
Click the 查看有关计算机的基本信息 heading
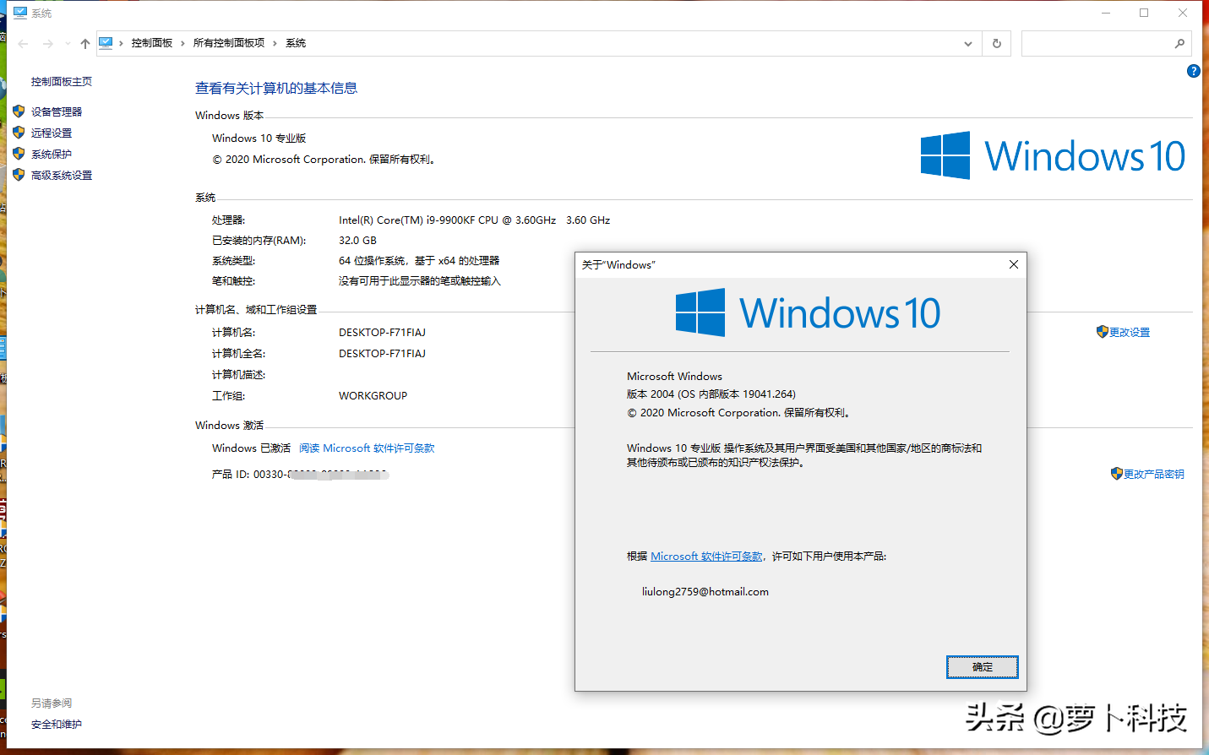click(276, 88)
